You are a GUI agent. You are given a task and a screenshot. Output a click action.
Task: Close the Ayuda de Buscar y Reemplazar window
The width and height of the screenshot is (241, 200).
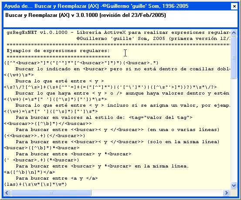click(x=234, y=6)
